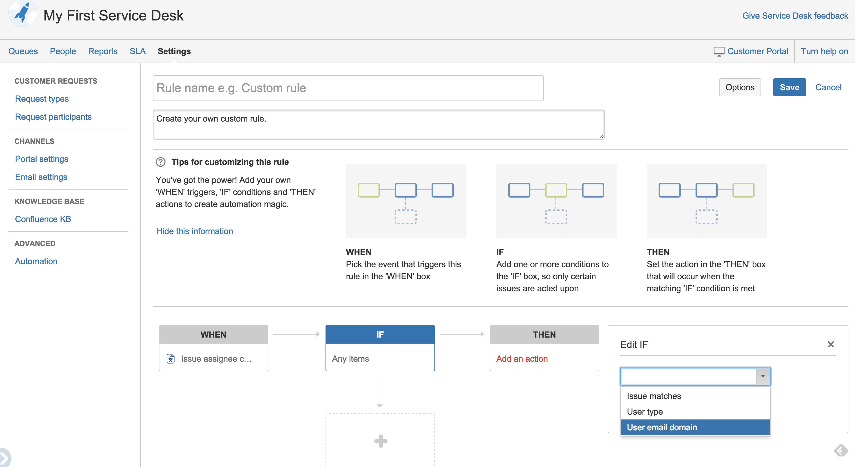Image resolution: width=855 pixels, height=467 pixels.
Task: Click 'Hide this information' link
Action: click(195, 231)
